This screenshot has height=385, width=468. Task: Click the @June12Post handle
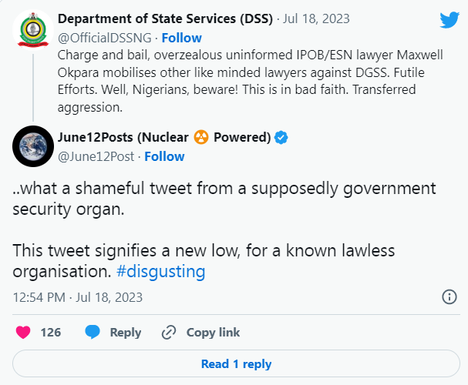(96, 156)
